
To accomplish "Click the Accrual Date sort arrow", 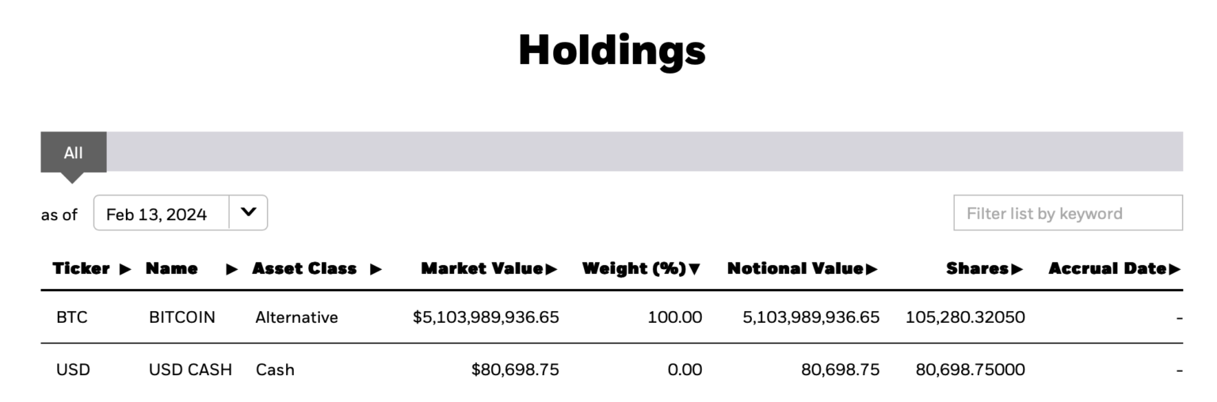I will click(1174, 269).
